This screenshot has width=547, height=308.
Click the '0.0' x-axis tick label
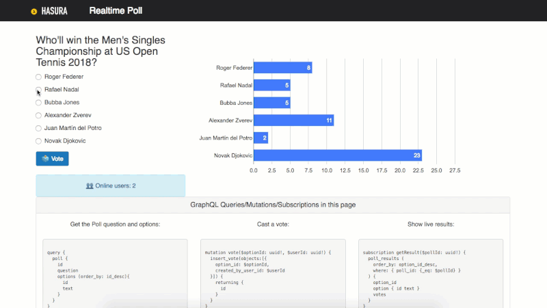pyautogui.click(x=254, y=170)
